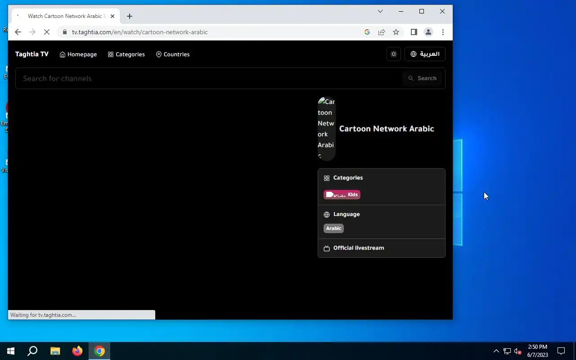
Task: Open network status tray icon
Action: point(507,351)
